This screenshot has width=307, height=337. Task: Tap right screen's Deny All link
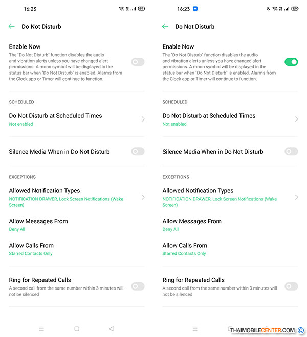tap(171, 229)
